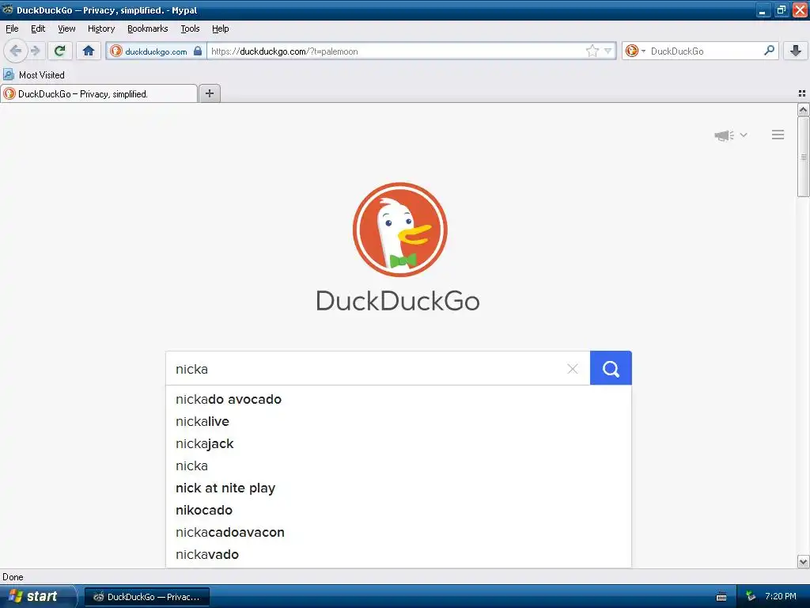The height and width of the screenshot is (608, 810).
Task: Click the scrollbar down arrow
Action: coord(803,561)
